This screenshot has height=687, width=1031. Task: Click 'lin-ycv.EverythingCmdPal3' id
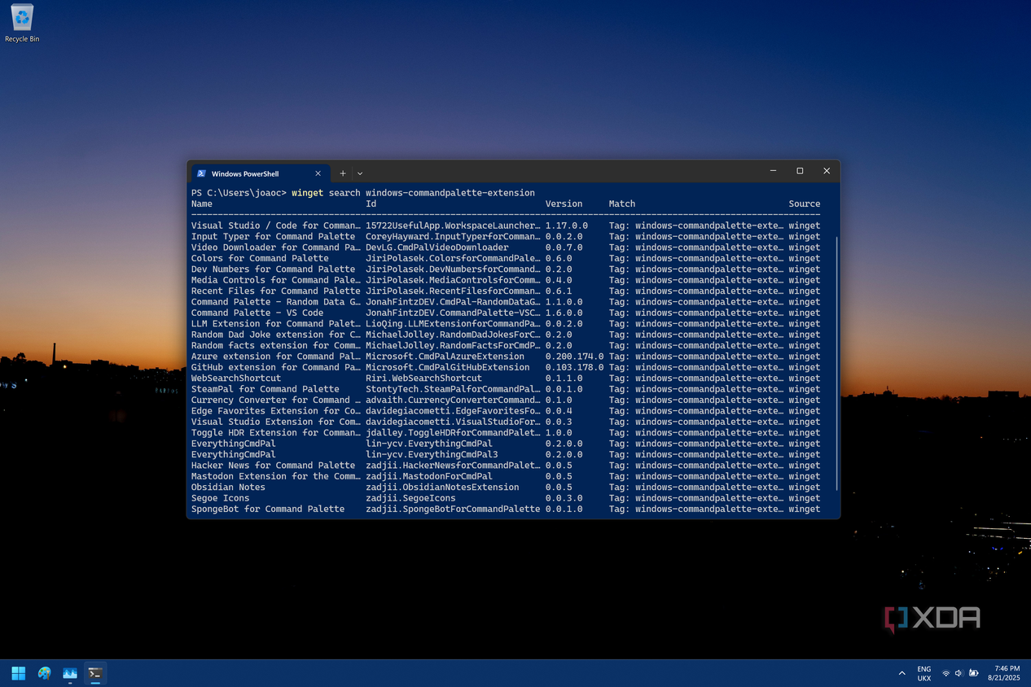[x=432, y=454]
